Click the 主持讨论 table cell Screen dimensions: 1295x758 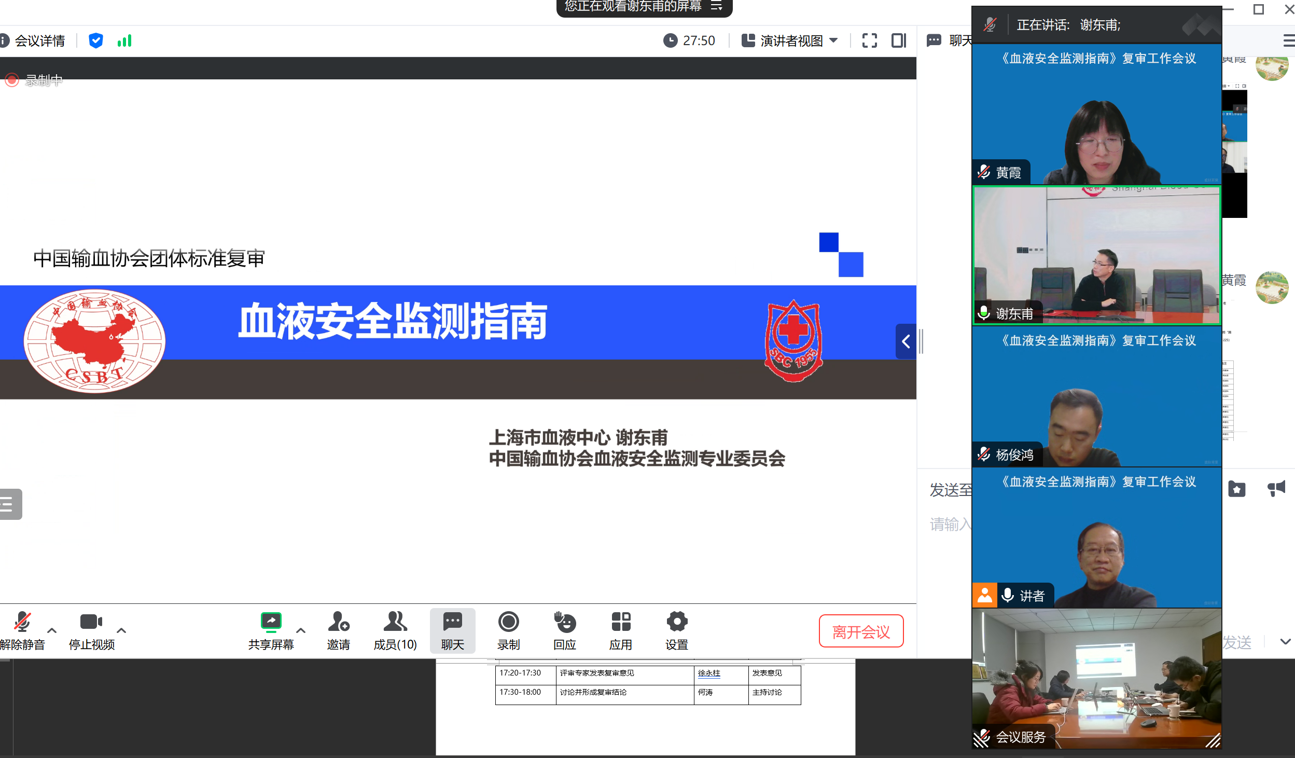tap(774, 695)
